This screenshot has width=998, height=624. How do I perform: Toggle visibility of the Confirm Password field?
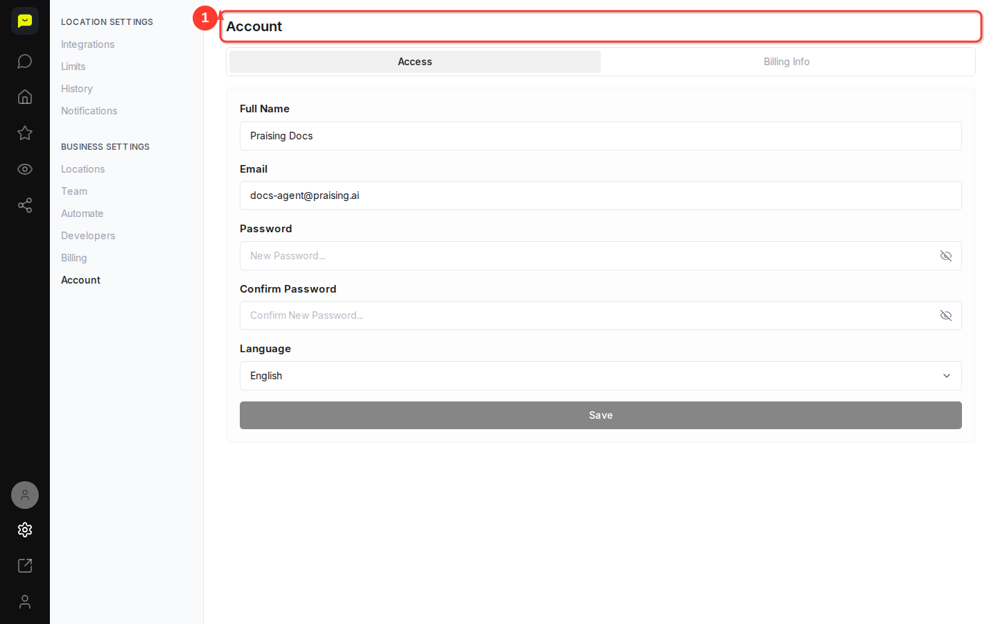(946, 315)
